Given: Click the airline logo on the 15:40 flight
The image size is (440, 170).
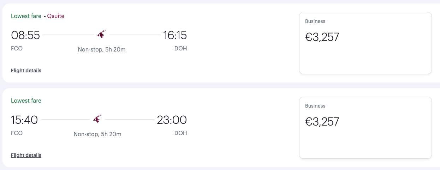Looking at the screenshot, I should 97,119.
